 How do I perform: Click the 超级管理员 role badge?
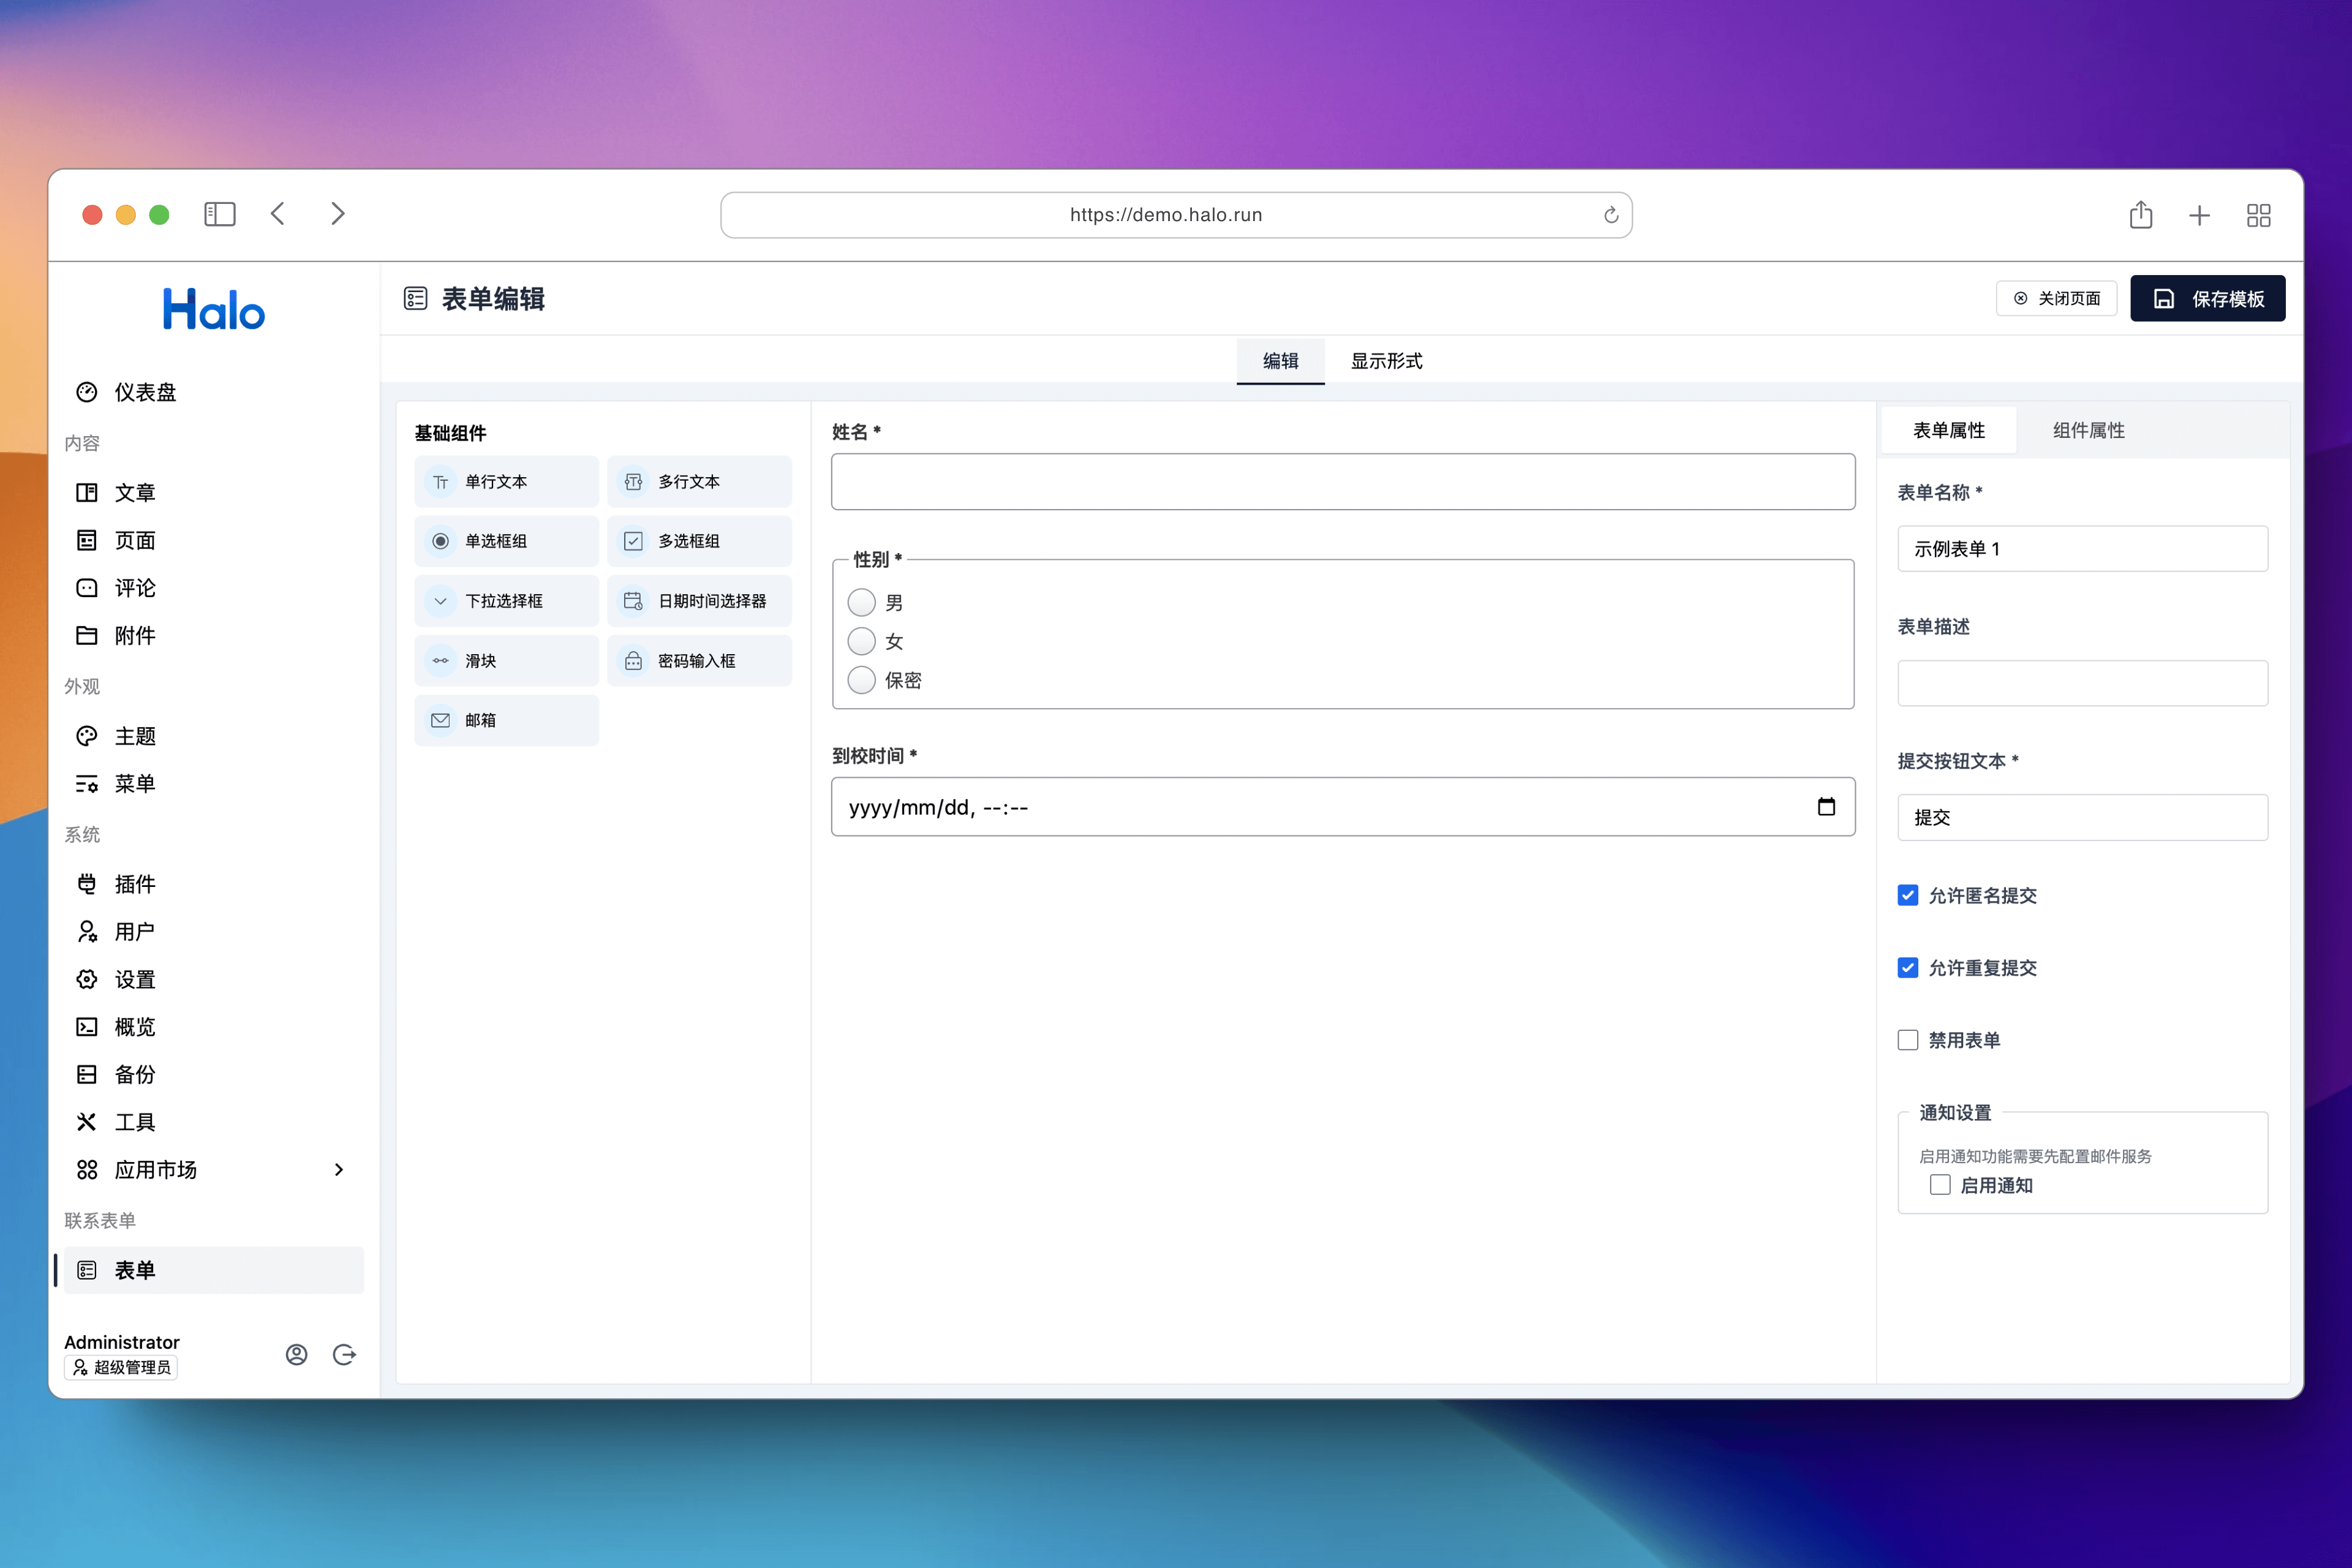[121, 1367]
